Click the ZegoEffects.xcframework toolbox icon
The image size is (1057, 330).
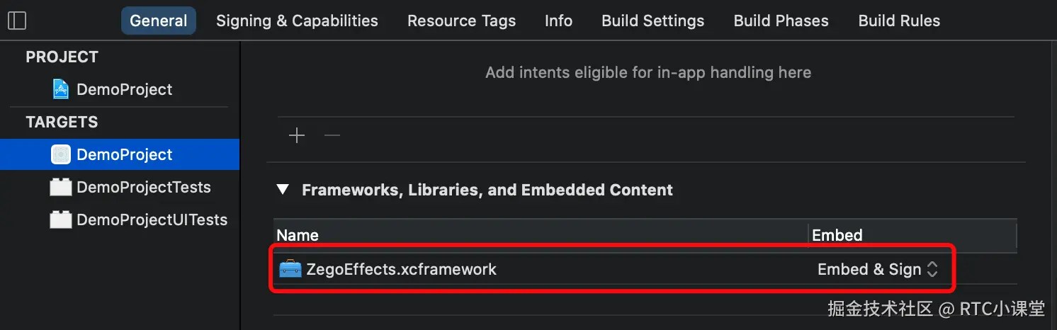(x=290, y=269)
